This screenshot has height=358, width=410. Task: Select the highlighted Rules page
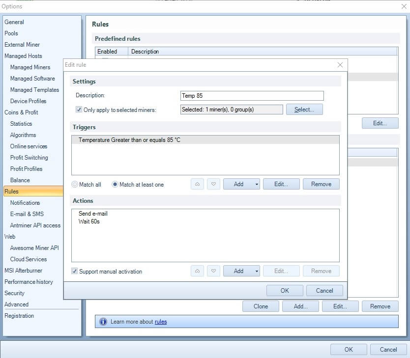click(x=33, y=191)
